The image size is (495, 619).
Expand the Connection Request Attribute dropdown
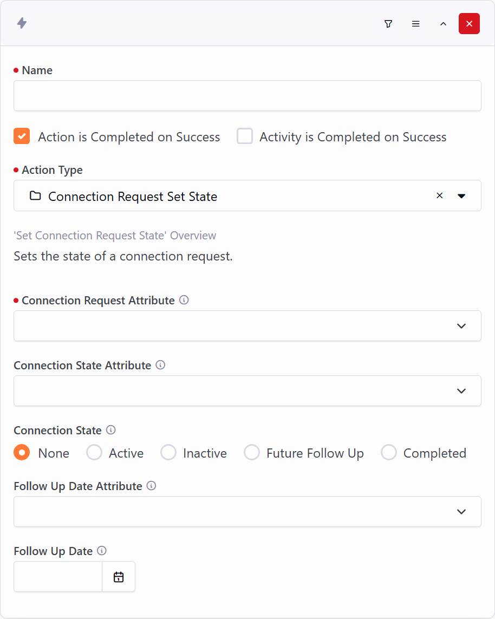click(x=461, y=326)
